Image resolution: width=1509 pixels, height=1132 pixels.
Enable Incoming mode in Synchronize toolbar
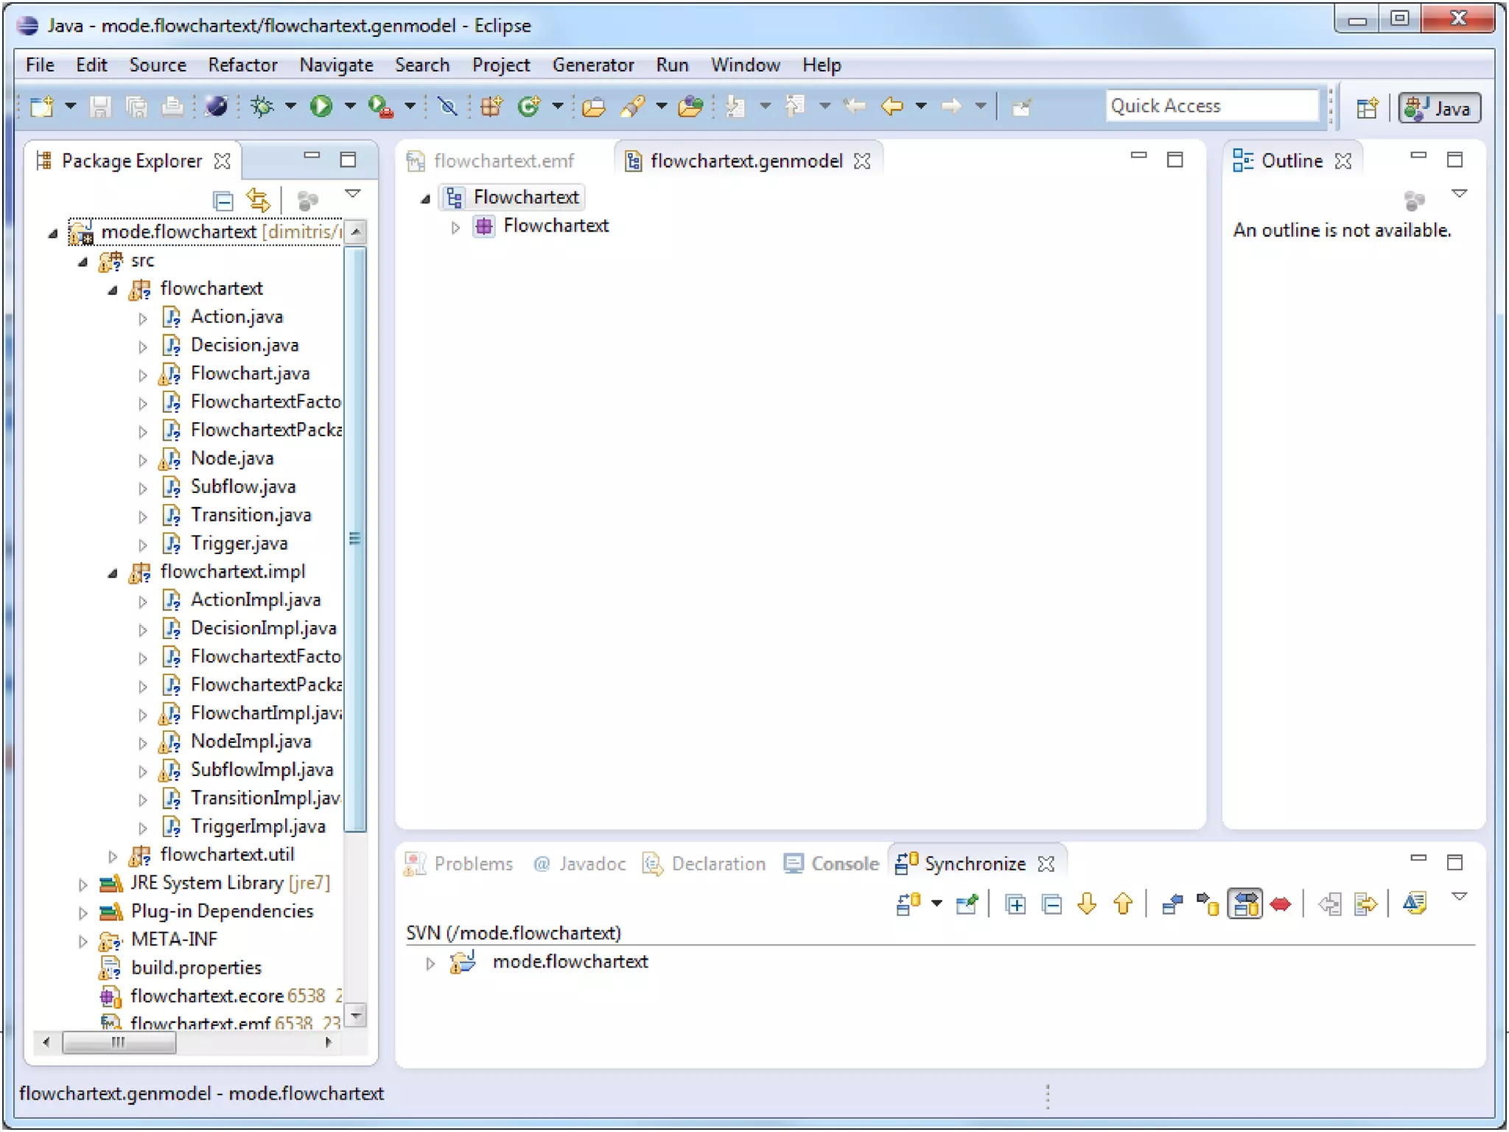(1172, 904)
